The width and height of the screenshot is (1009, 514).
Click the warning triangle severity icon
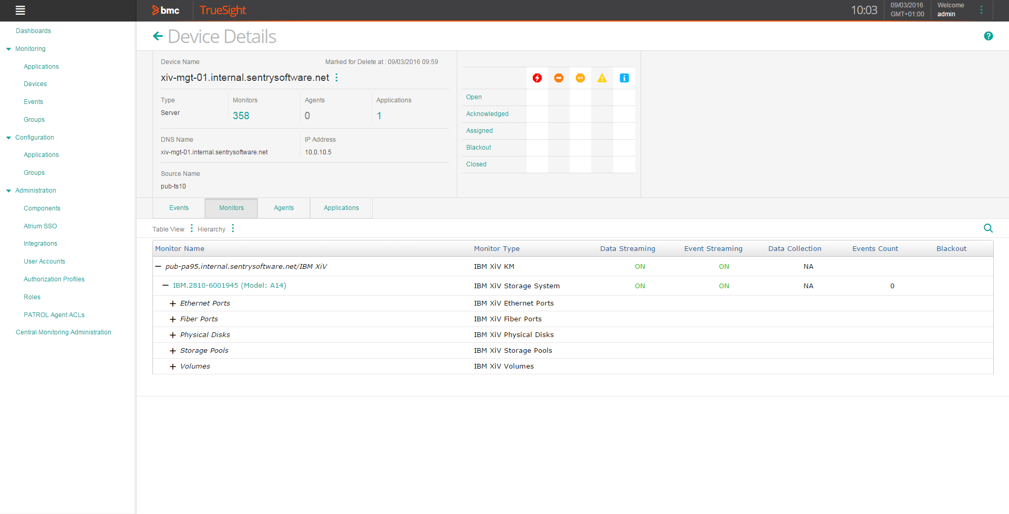pos(602,78)
